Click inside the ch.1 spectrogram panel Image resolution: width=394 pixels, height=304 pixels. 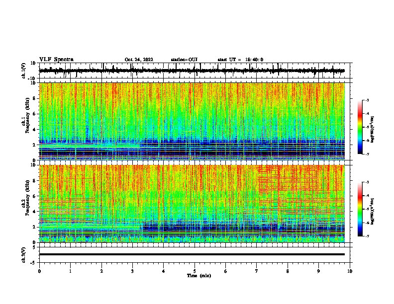[192, 121]
